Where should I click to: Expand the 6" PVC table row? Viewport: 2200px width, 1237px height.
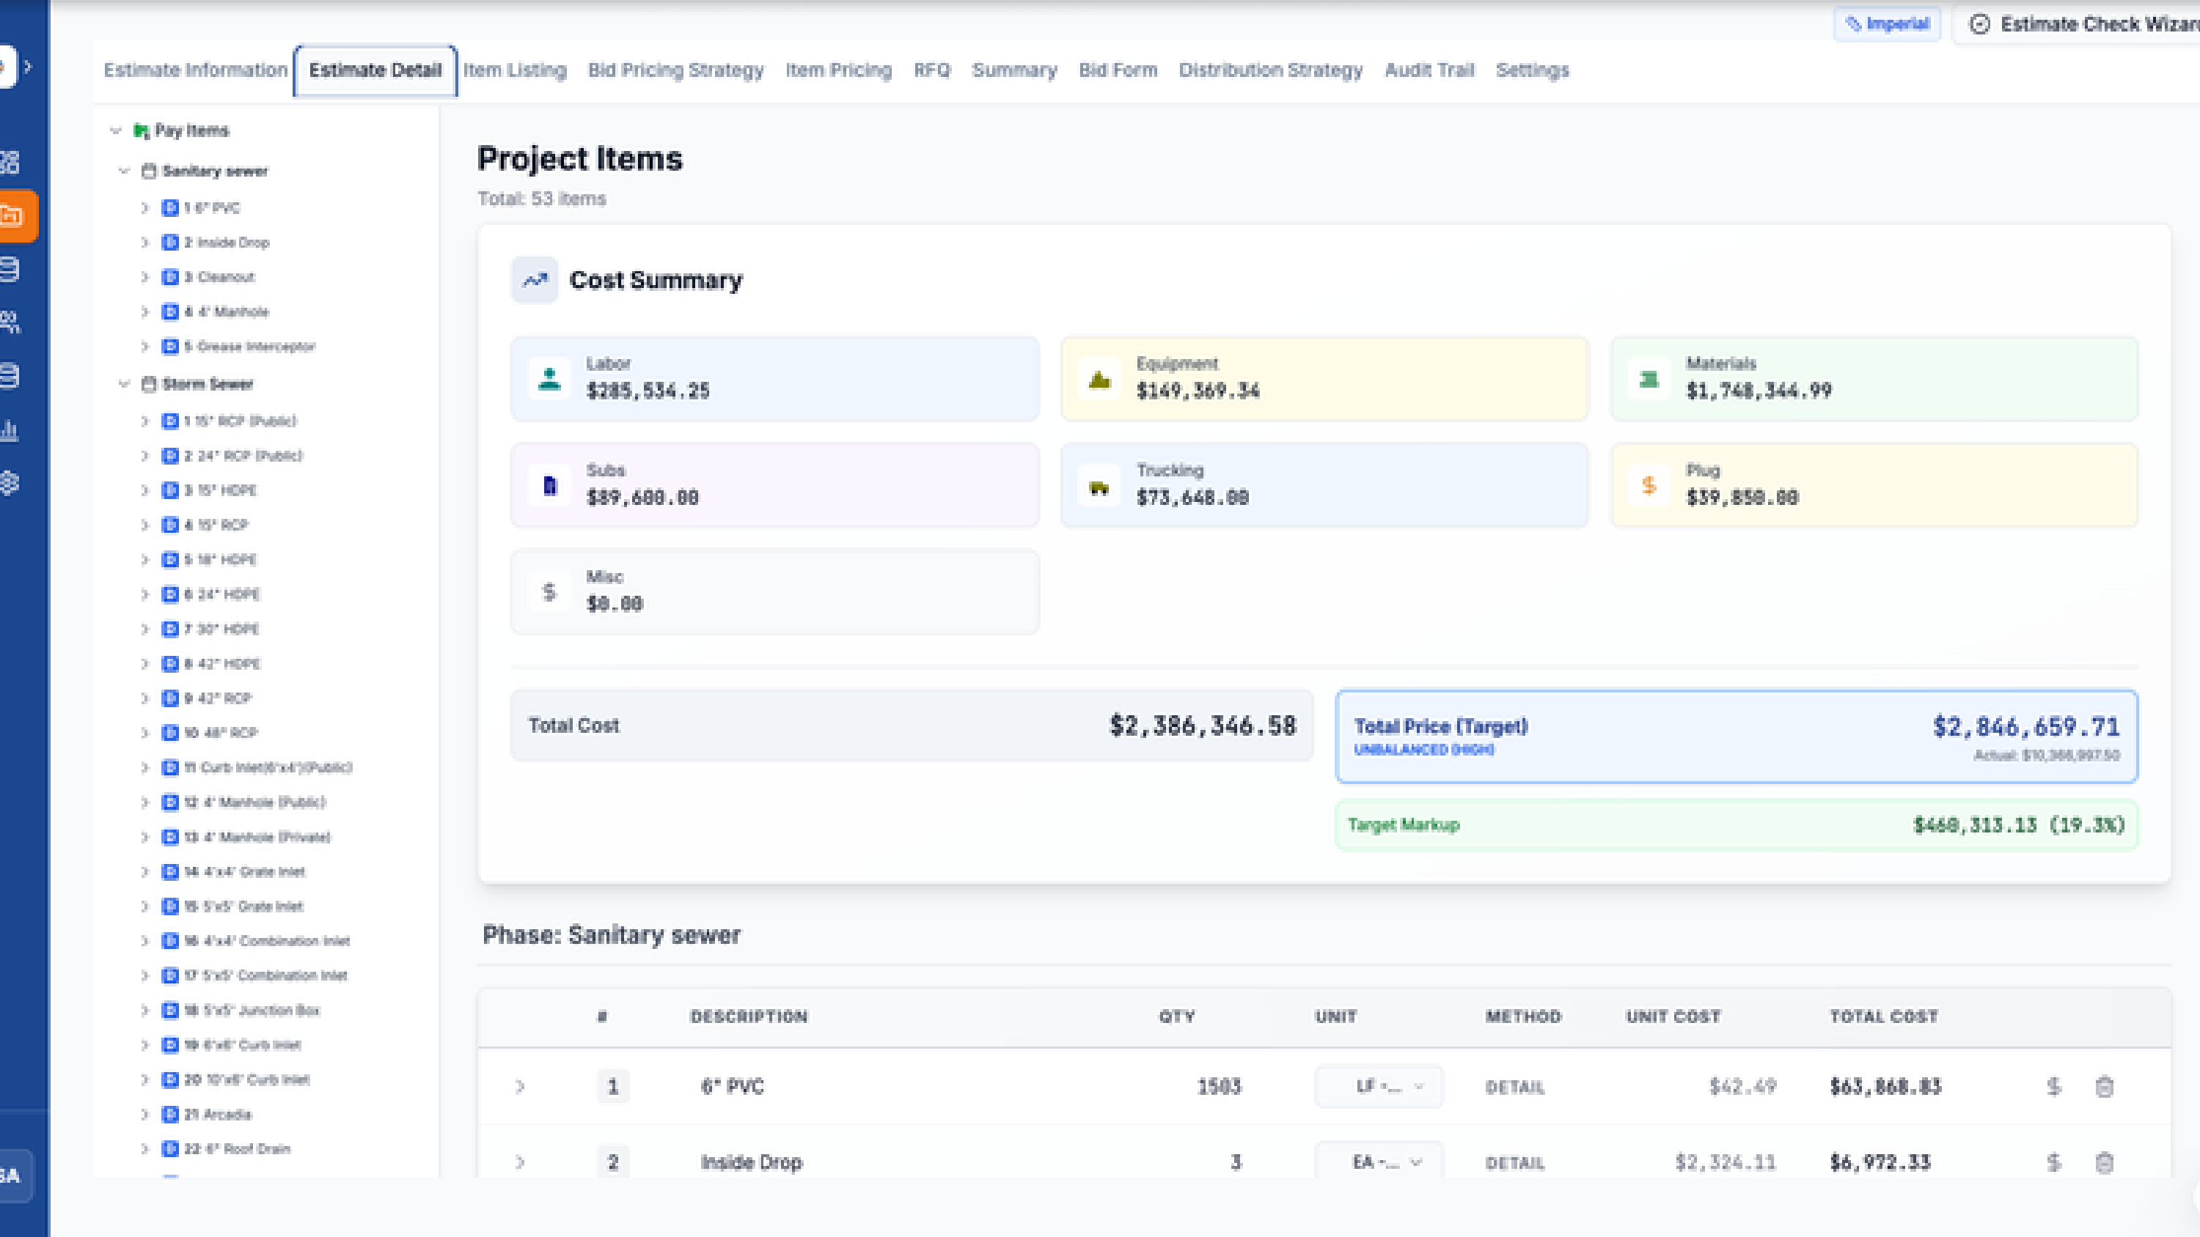[x=519, y=1087]
